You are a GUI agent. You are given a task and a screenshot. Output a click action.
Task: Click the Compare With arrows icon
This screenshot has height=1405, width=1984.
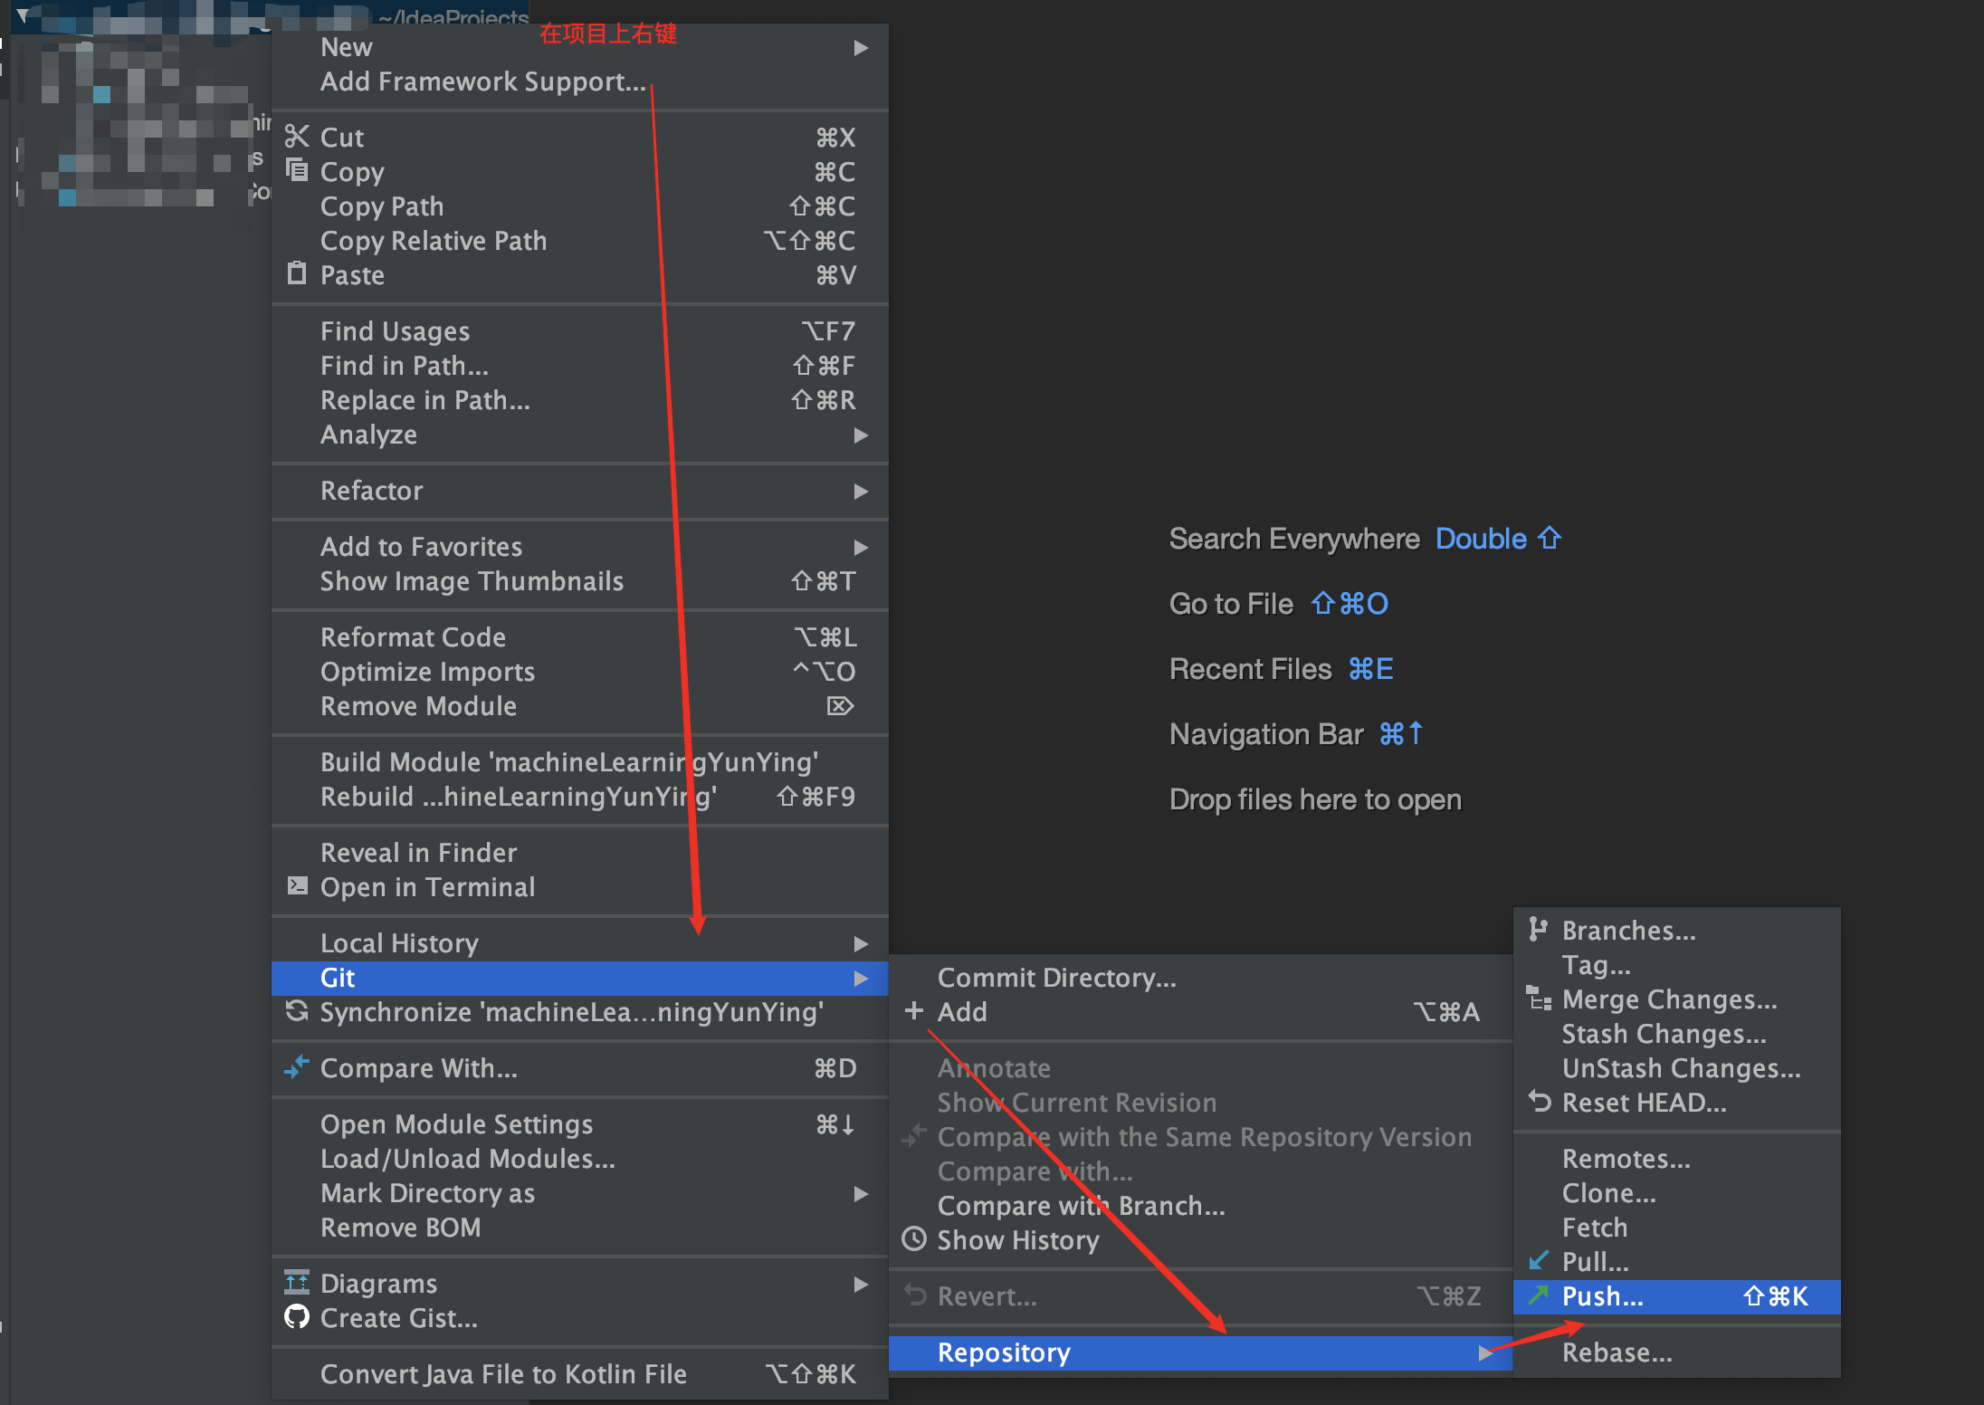[297, 1067]
